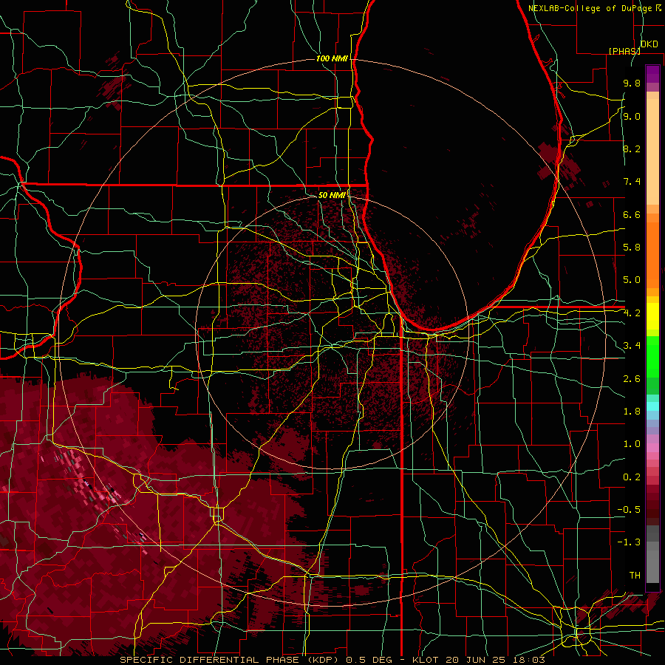Click the 9.0 scale value
This screenshot has width=665, height=665.
(632, 116)
